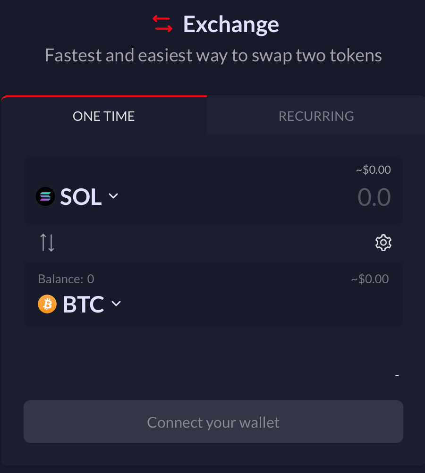
Task: Switch to the RECURRING tab
Action: tap(316, 116)
